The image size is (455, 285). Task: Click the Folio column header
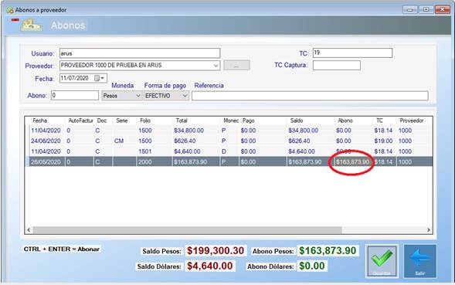pyautogui.click(x=145, y=120)
